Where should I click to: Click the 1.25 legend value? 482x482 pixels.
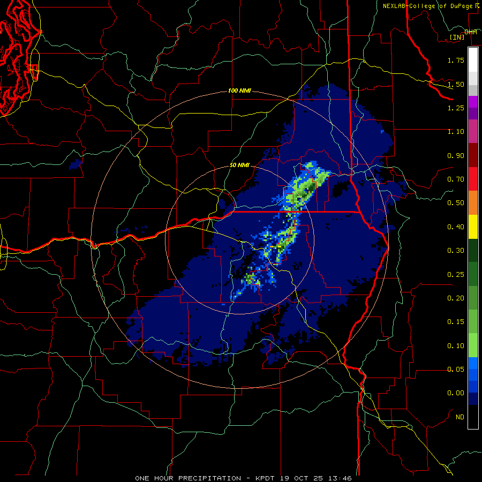[x=456, y=108]
